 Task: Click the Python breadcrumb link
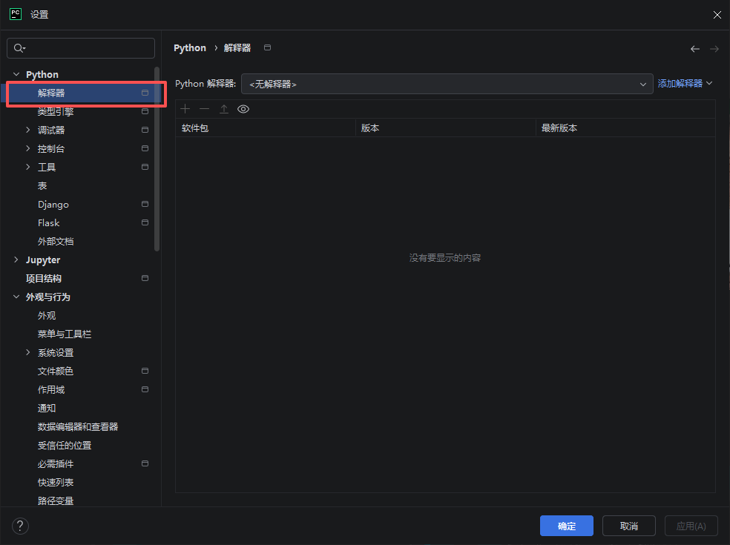point(190,48)
